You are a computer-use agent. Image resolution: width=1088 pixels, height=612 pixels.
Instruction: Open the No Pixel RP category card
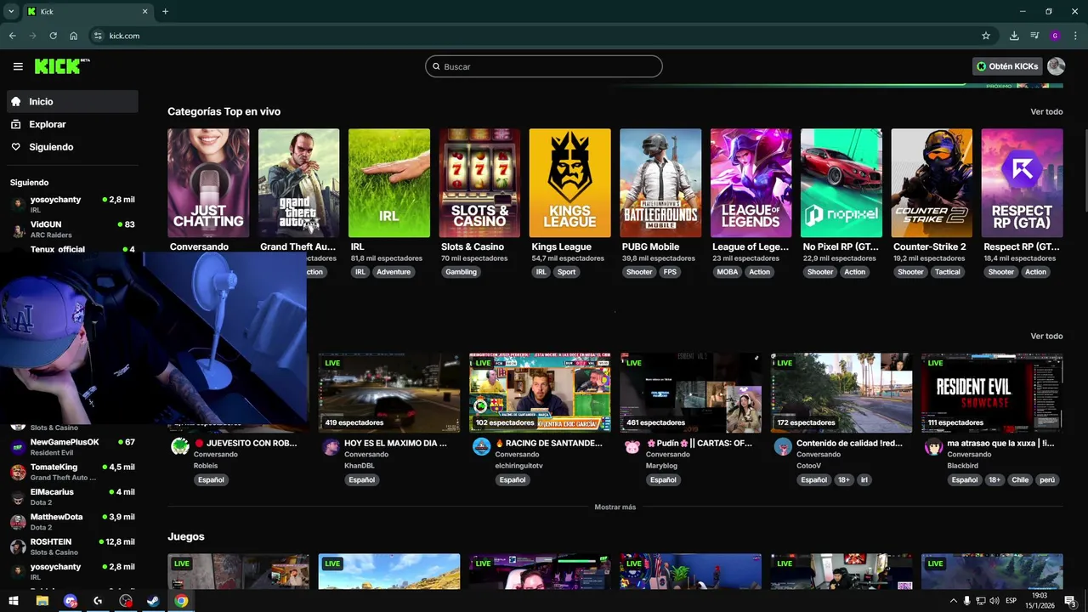point(841,183)
